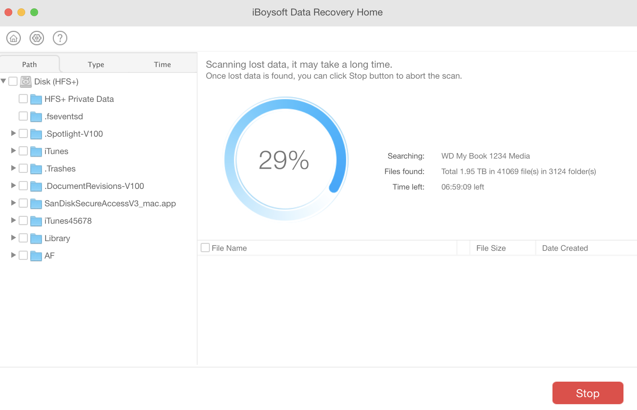637x410 pixels.
Task: Expand the Library folder
Action: [13, 238]
